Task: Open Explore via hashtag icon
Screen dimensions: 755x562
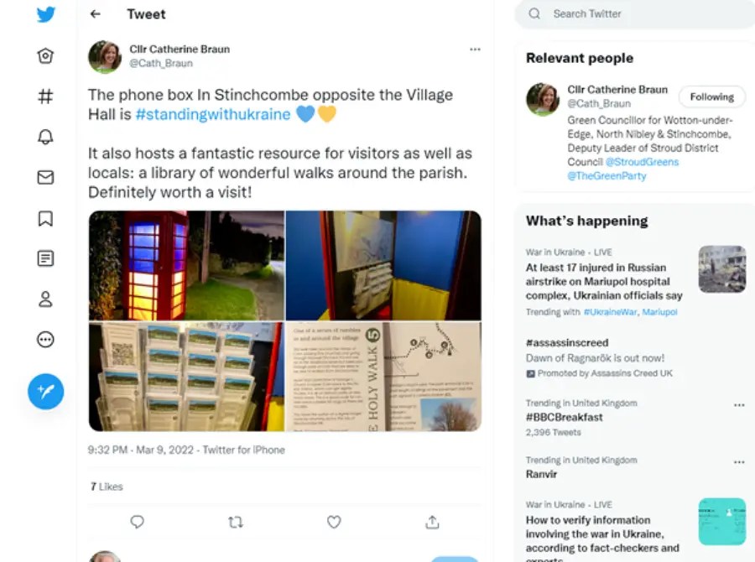Action: click(x=45, y=96)
